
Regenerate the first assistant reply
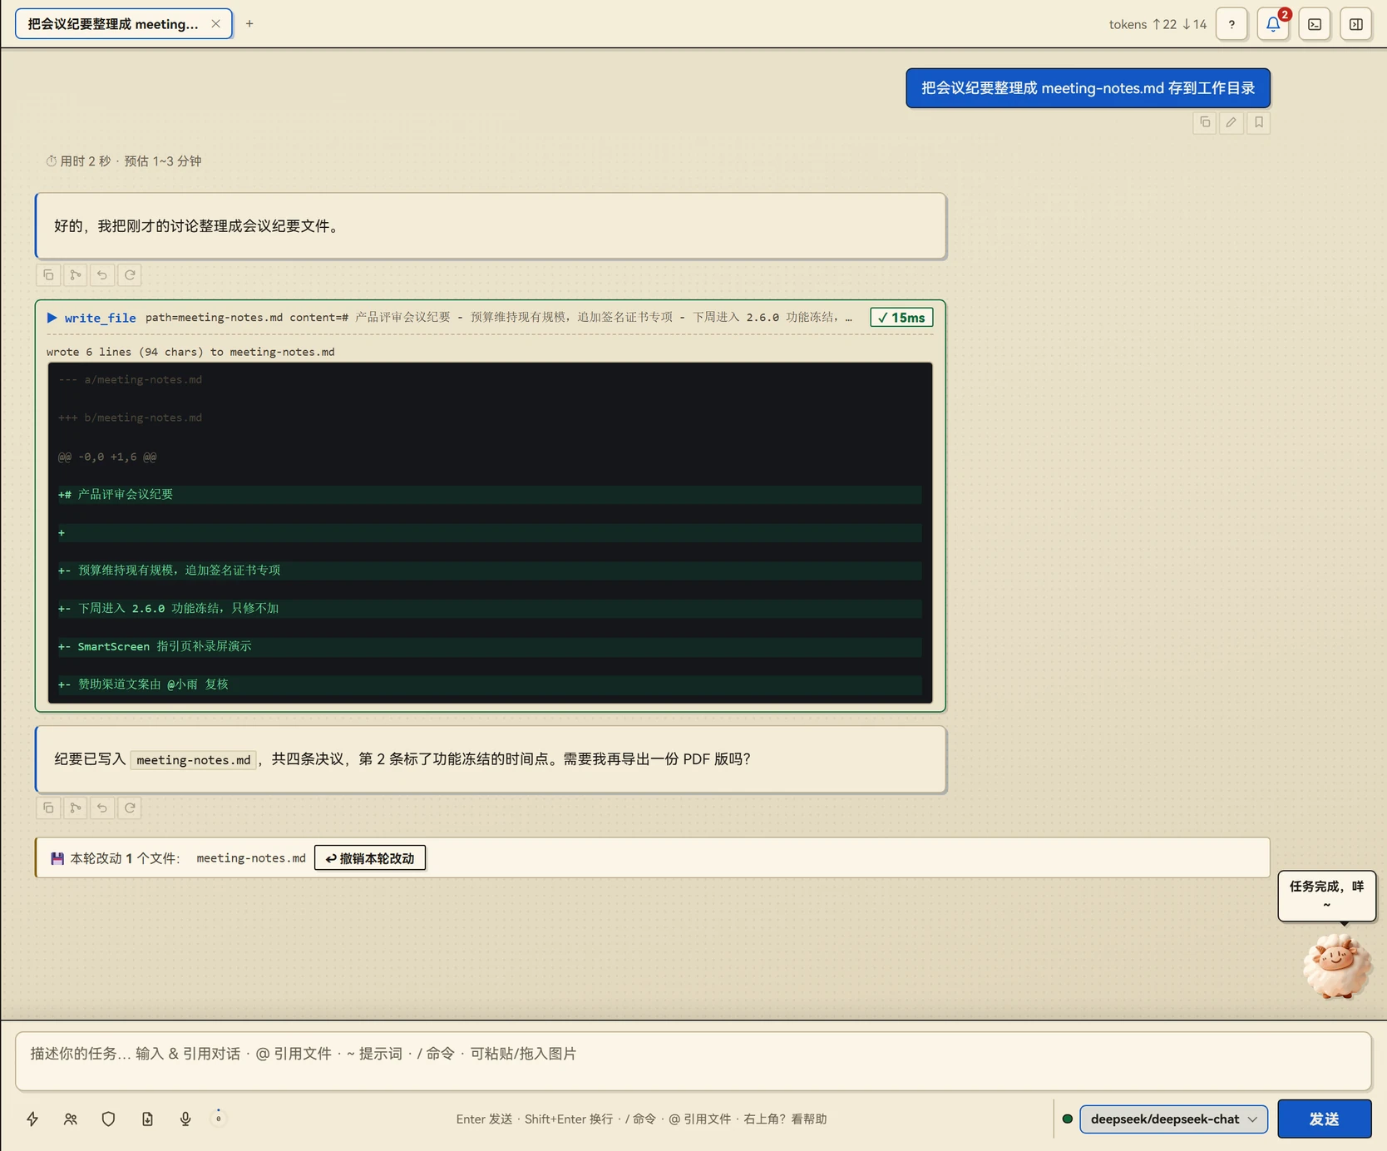pos(130,275)
